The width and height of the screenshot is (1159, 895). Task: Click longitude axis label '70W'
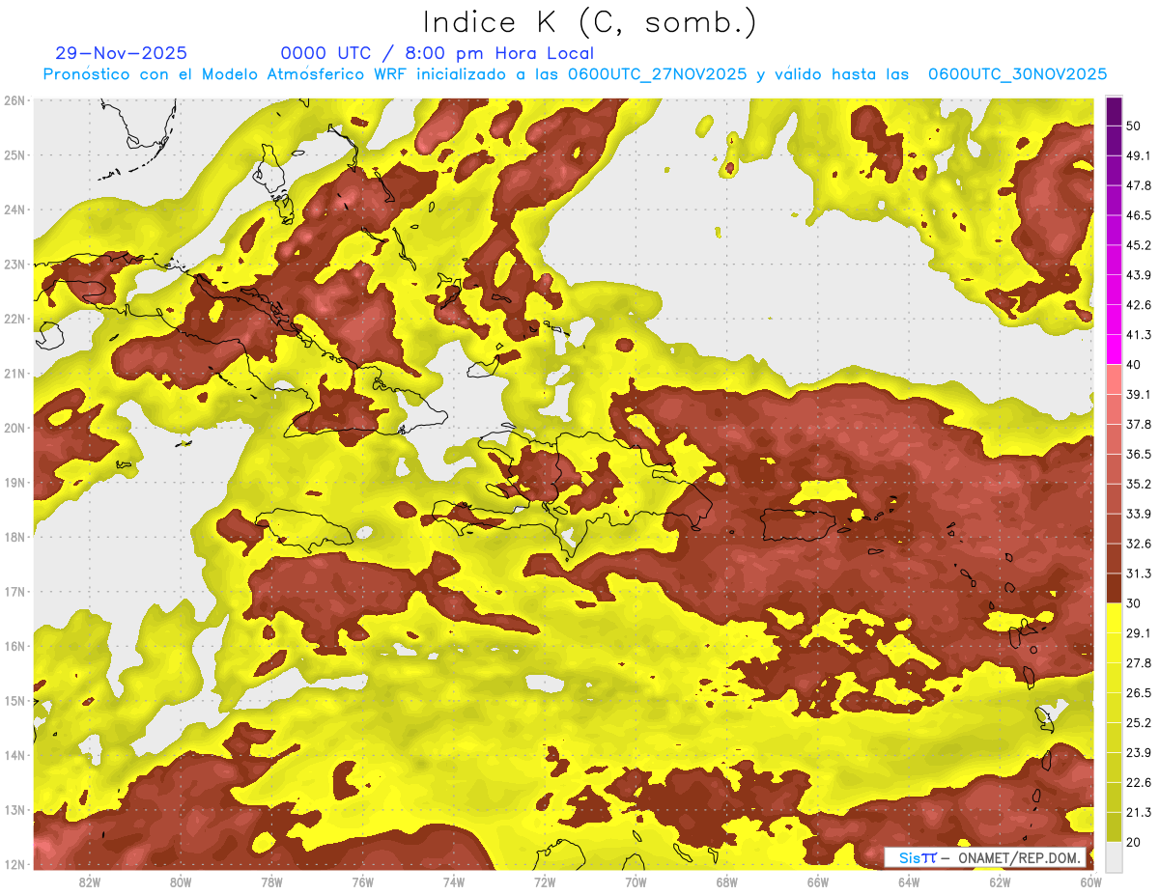tap(636, 882)
